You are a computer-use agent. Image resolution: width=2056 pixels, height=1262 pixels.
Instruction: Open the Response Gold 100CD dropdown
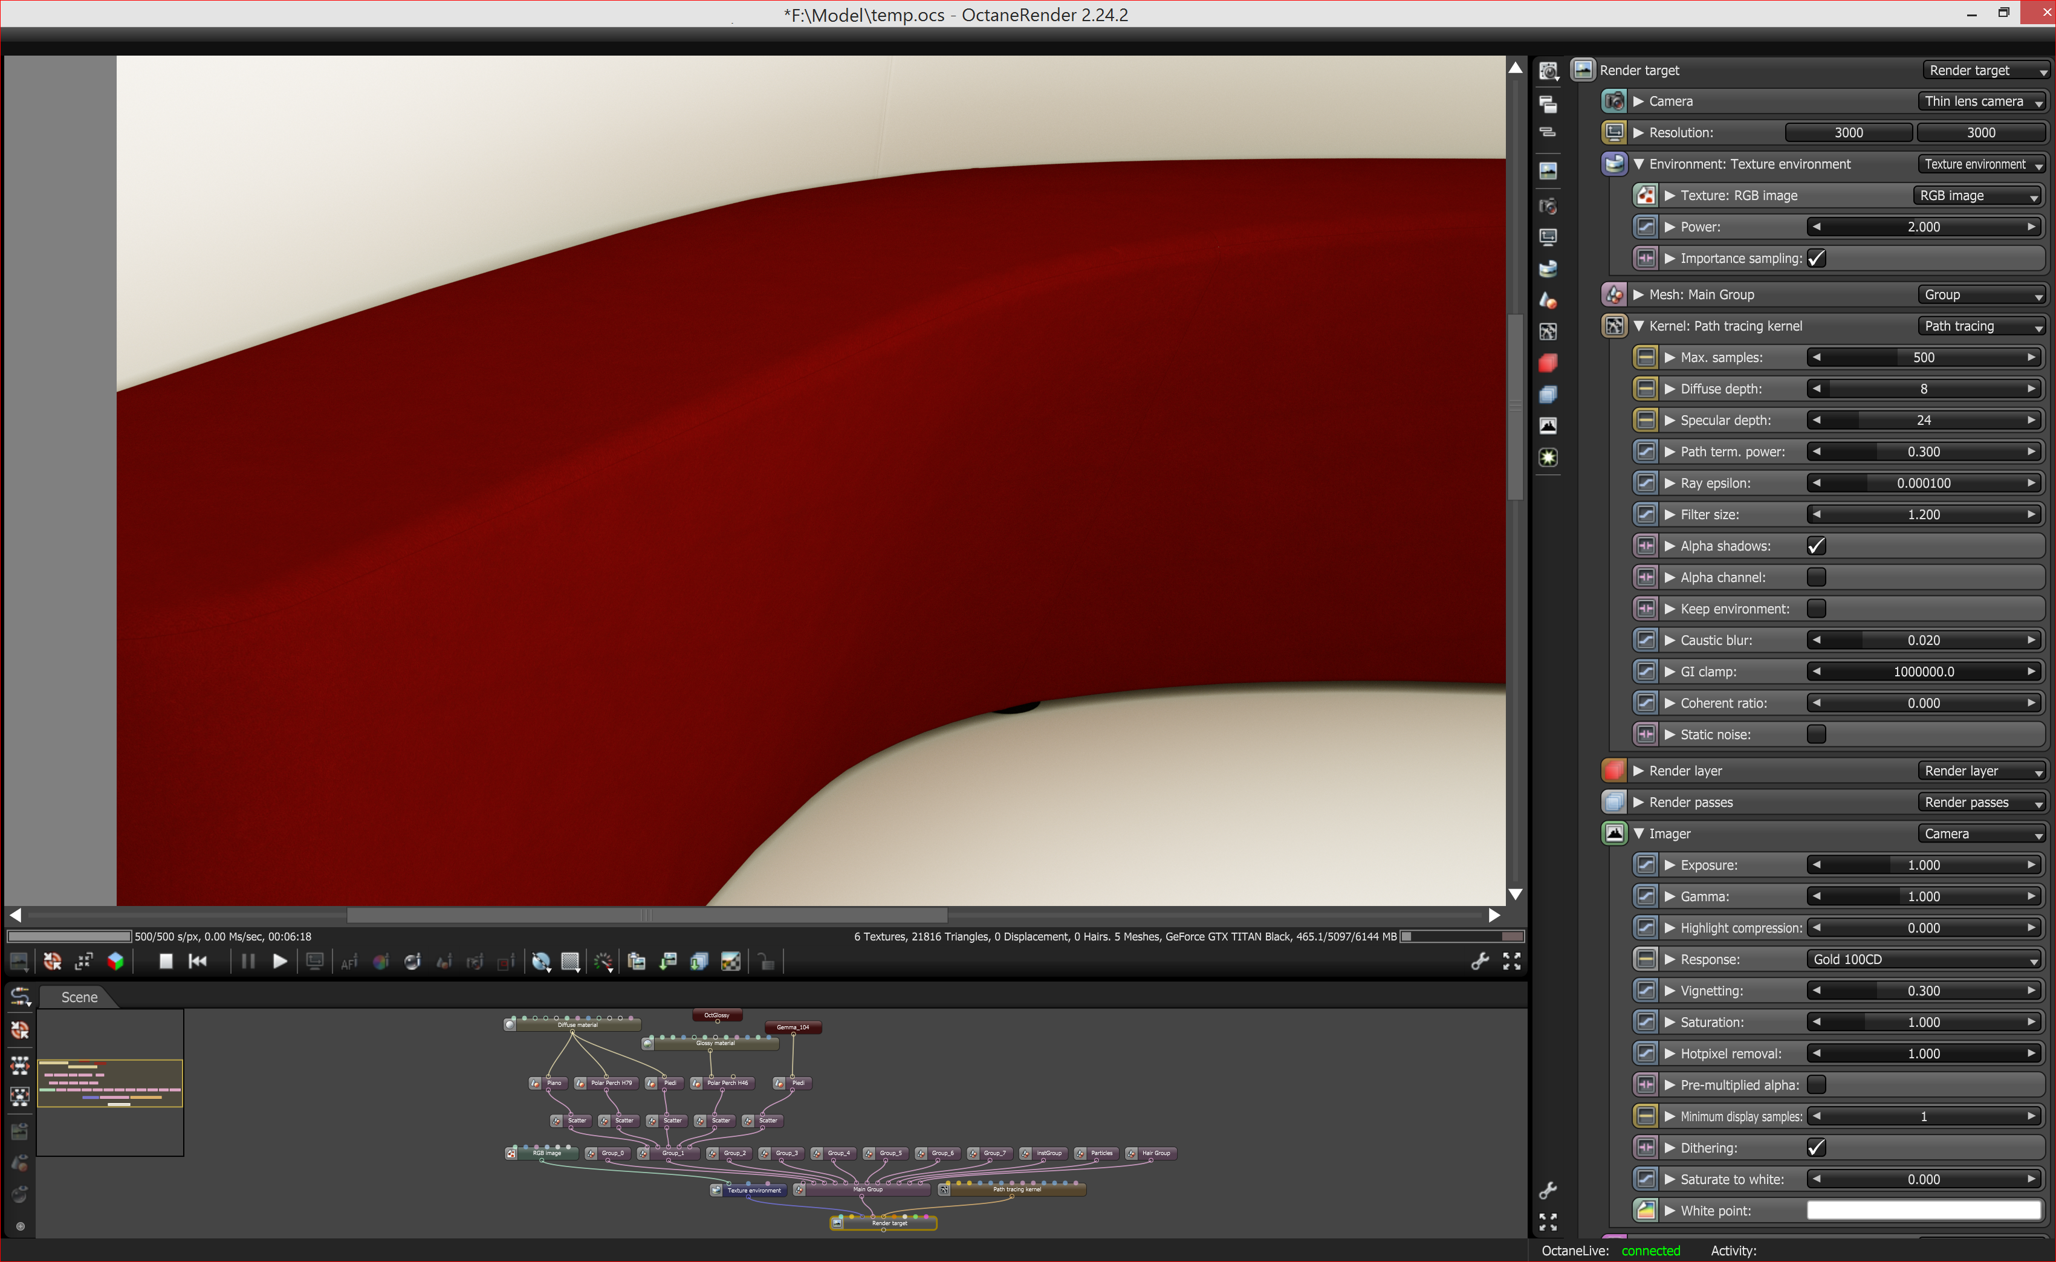point(1923,960)
